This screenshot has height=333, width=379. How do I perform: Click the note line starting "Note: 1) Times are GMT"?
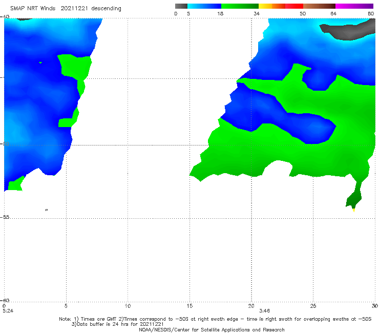(215, 319)
